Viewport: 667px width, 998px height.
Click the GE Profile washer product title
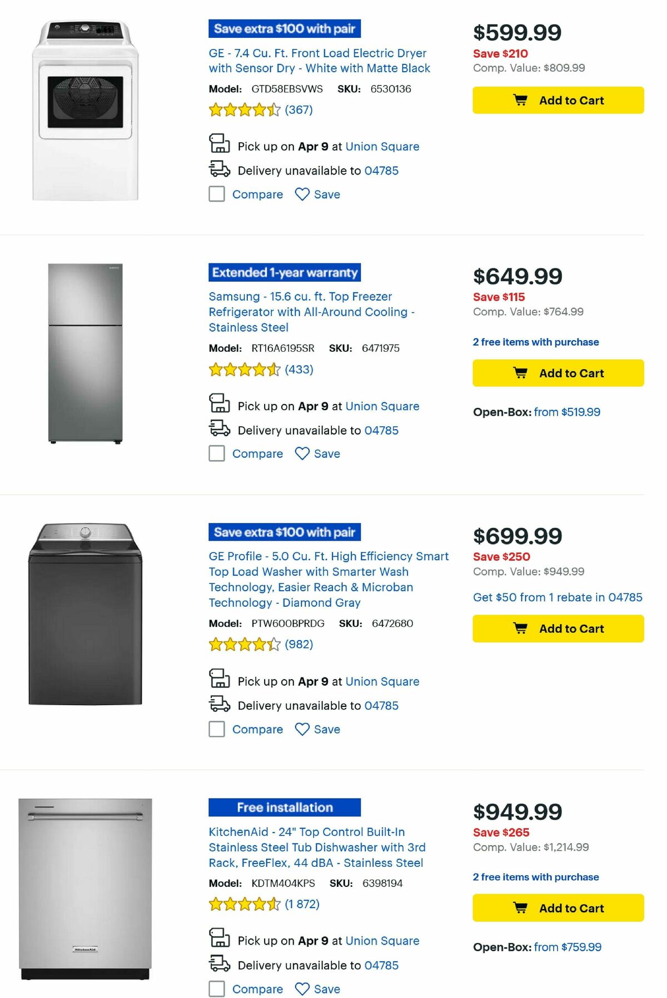[328, 580]
